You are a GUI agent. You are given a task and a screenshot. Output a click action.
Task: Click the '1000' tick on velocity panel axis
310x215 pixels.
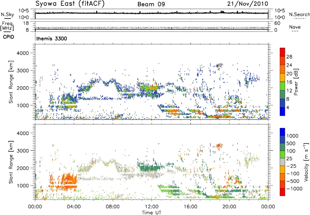click(23, 186)
